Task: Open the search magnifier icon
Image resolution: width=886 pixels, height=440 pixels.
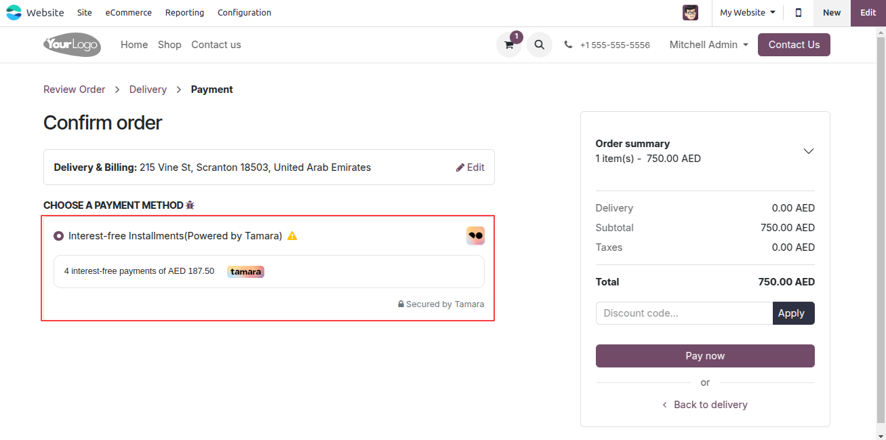Action: coord(539,45)
